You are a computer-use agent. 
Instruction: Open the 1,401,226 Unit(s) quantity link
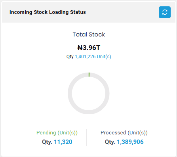tap(93, 57)
